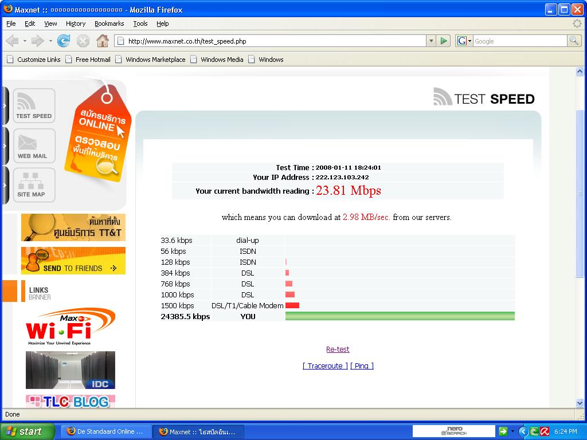587x440 pixels.
Task: Click the search magnifier button
Action: tap(574, 41)
